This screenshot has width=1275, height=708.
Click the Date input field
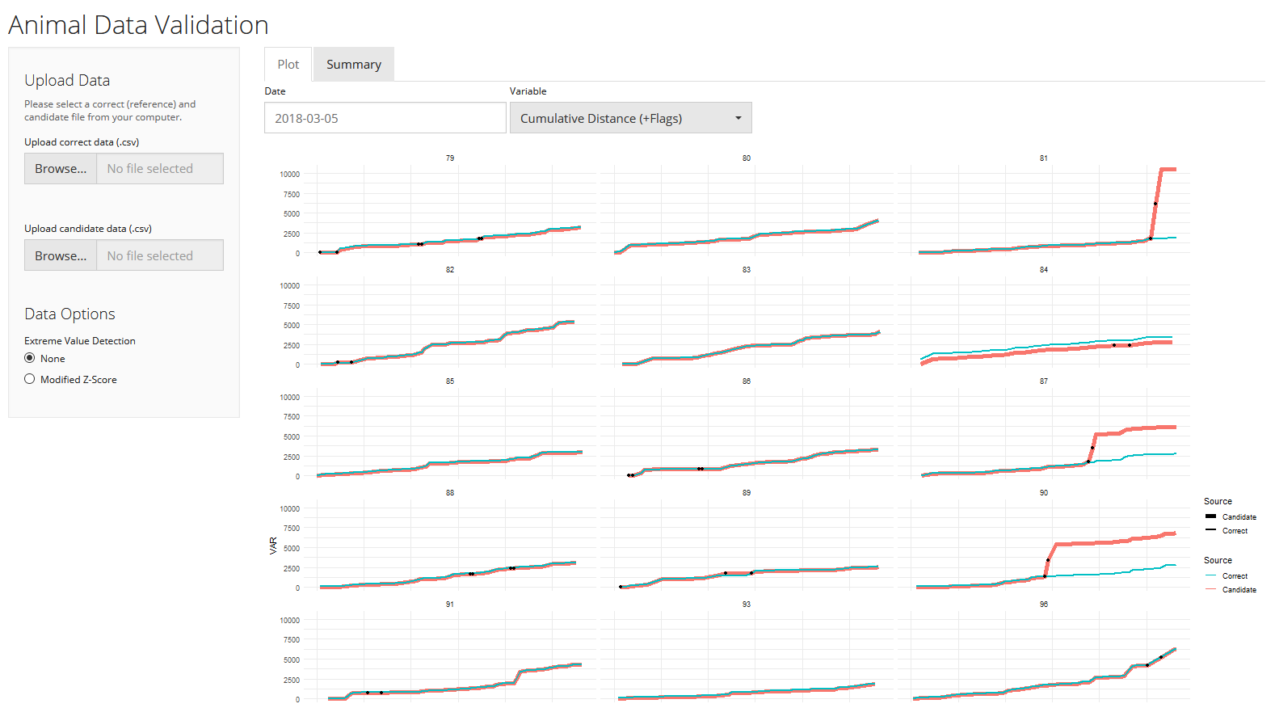point(385,118)
